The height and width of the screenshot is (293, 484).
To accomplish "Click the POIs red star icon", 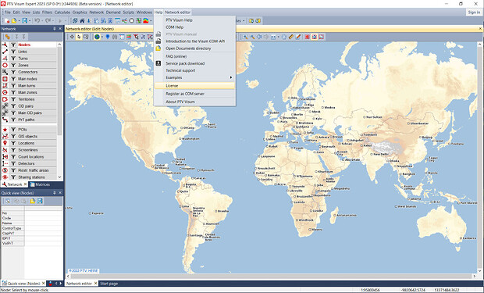I will (5, 130).
